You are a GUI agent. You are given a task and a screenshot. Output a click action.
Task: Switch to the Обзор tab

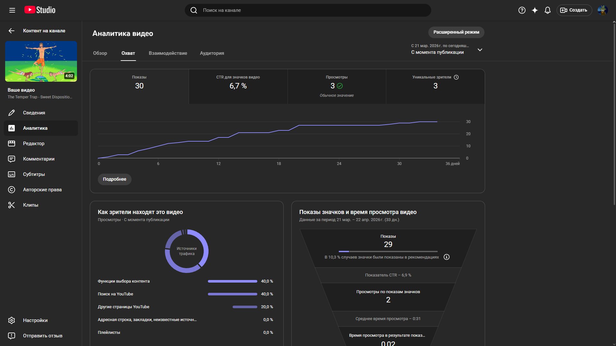[x=100, y=53]
